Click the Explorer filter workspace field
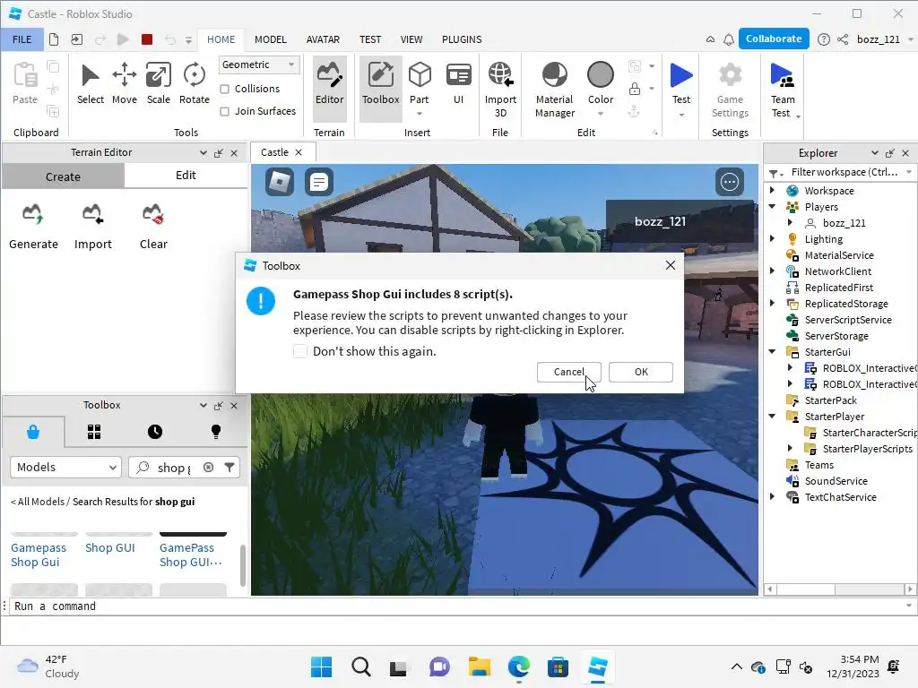Screen dimensions: 918x688 [844, 172]
